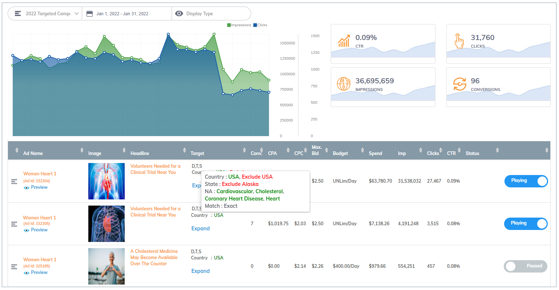Click drag handle icon for ad 332305
The width and height of the screenshot is (559, 290).
click(14, 224)
